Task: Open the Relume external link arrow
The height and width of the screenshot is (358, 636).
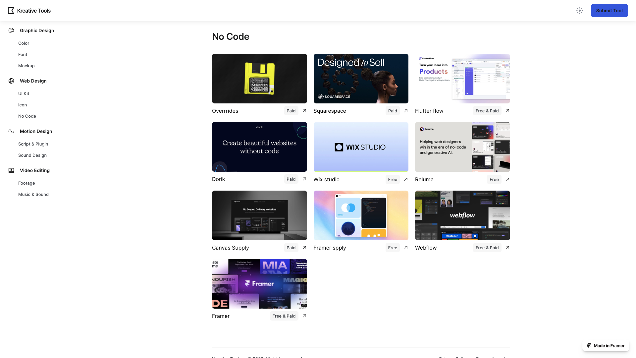Action: coord(507,179)
